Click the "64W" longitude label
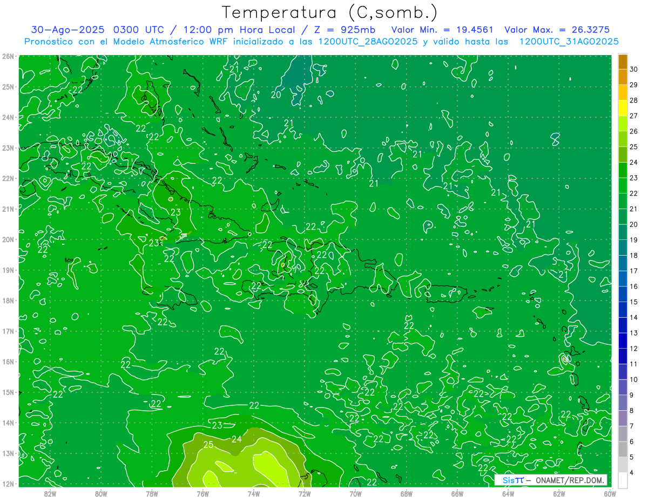Viewport: 648px width, 501px height. pyautogui.click(x=508, y=493)
